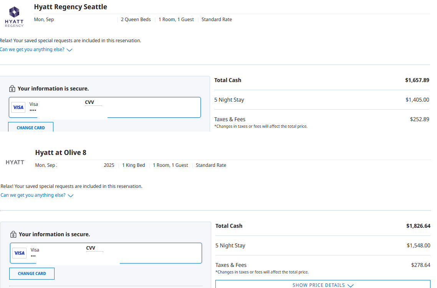Click the $1,548.00 five night stay price
This screenshot has width=437, height=288.
click(x=418, y=245)
